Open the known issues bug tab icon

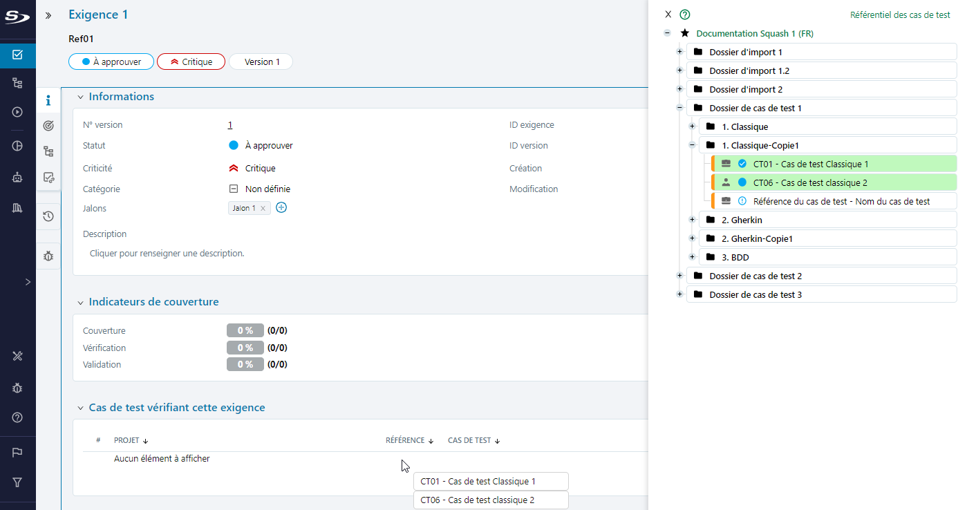(48, 256)
